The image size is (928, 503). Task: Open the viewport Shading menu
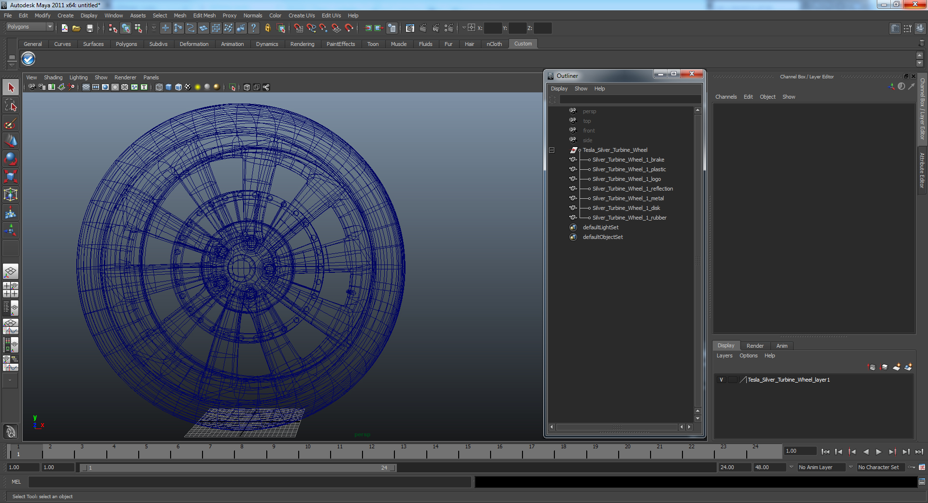coord(53,77)
